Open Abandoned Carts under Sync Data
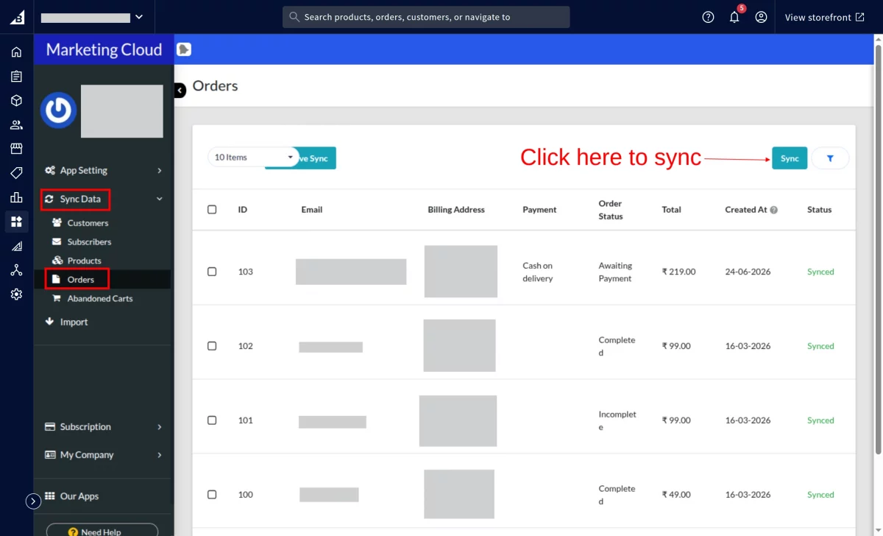 point(100,299)
